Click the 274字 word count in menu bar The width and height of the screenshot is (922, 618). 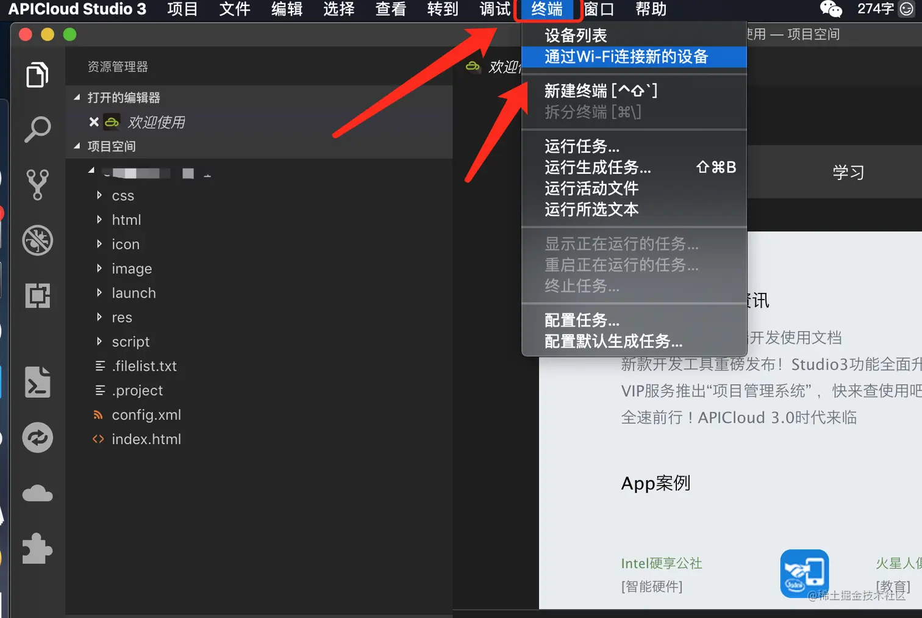[876, 9]
